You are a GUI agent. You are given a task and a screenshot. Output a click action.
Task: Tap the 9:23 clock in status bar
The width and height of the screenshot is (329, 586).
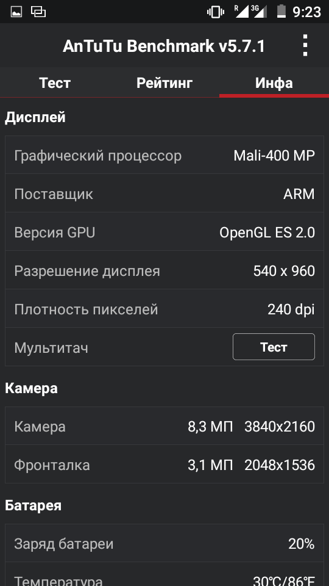[306, 12]
